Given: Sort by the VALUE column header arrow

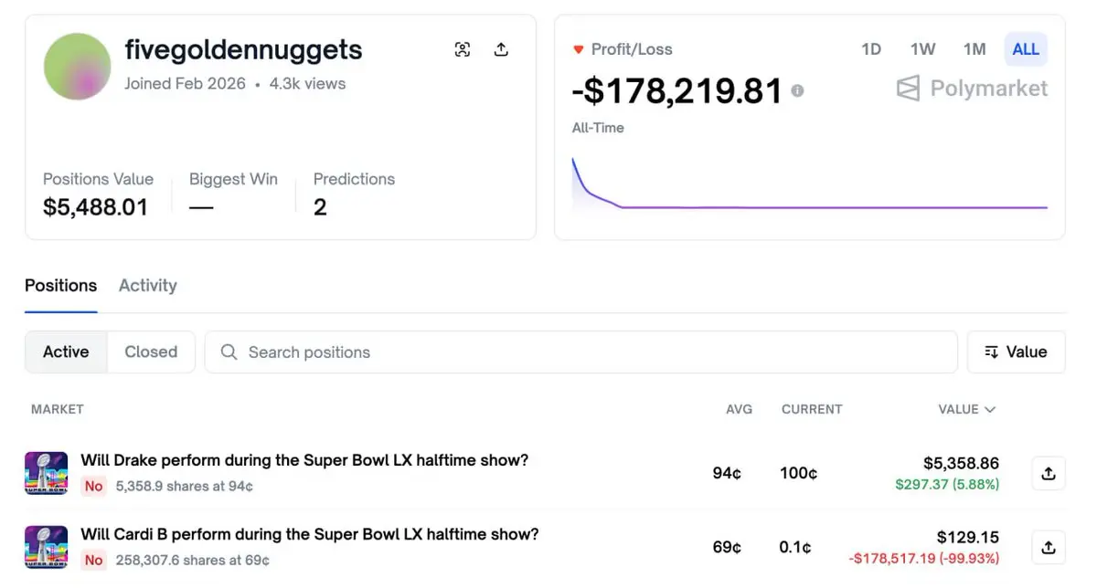Looking at the screenshot, I should pos(989,409).
